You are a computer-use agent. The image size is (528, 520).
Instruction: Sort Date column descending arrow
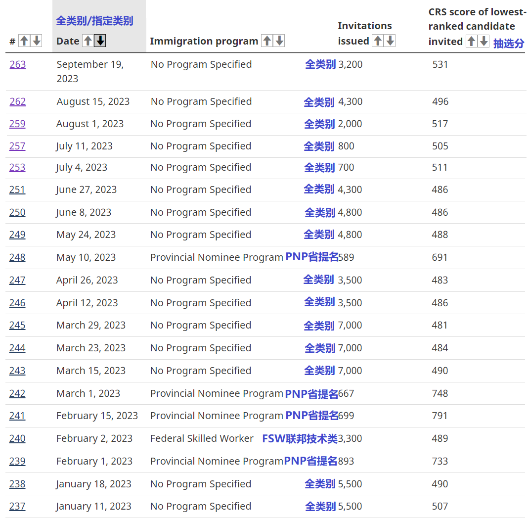(100, 41)
